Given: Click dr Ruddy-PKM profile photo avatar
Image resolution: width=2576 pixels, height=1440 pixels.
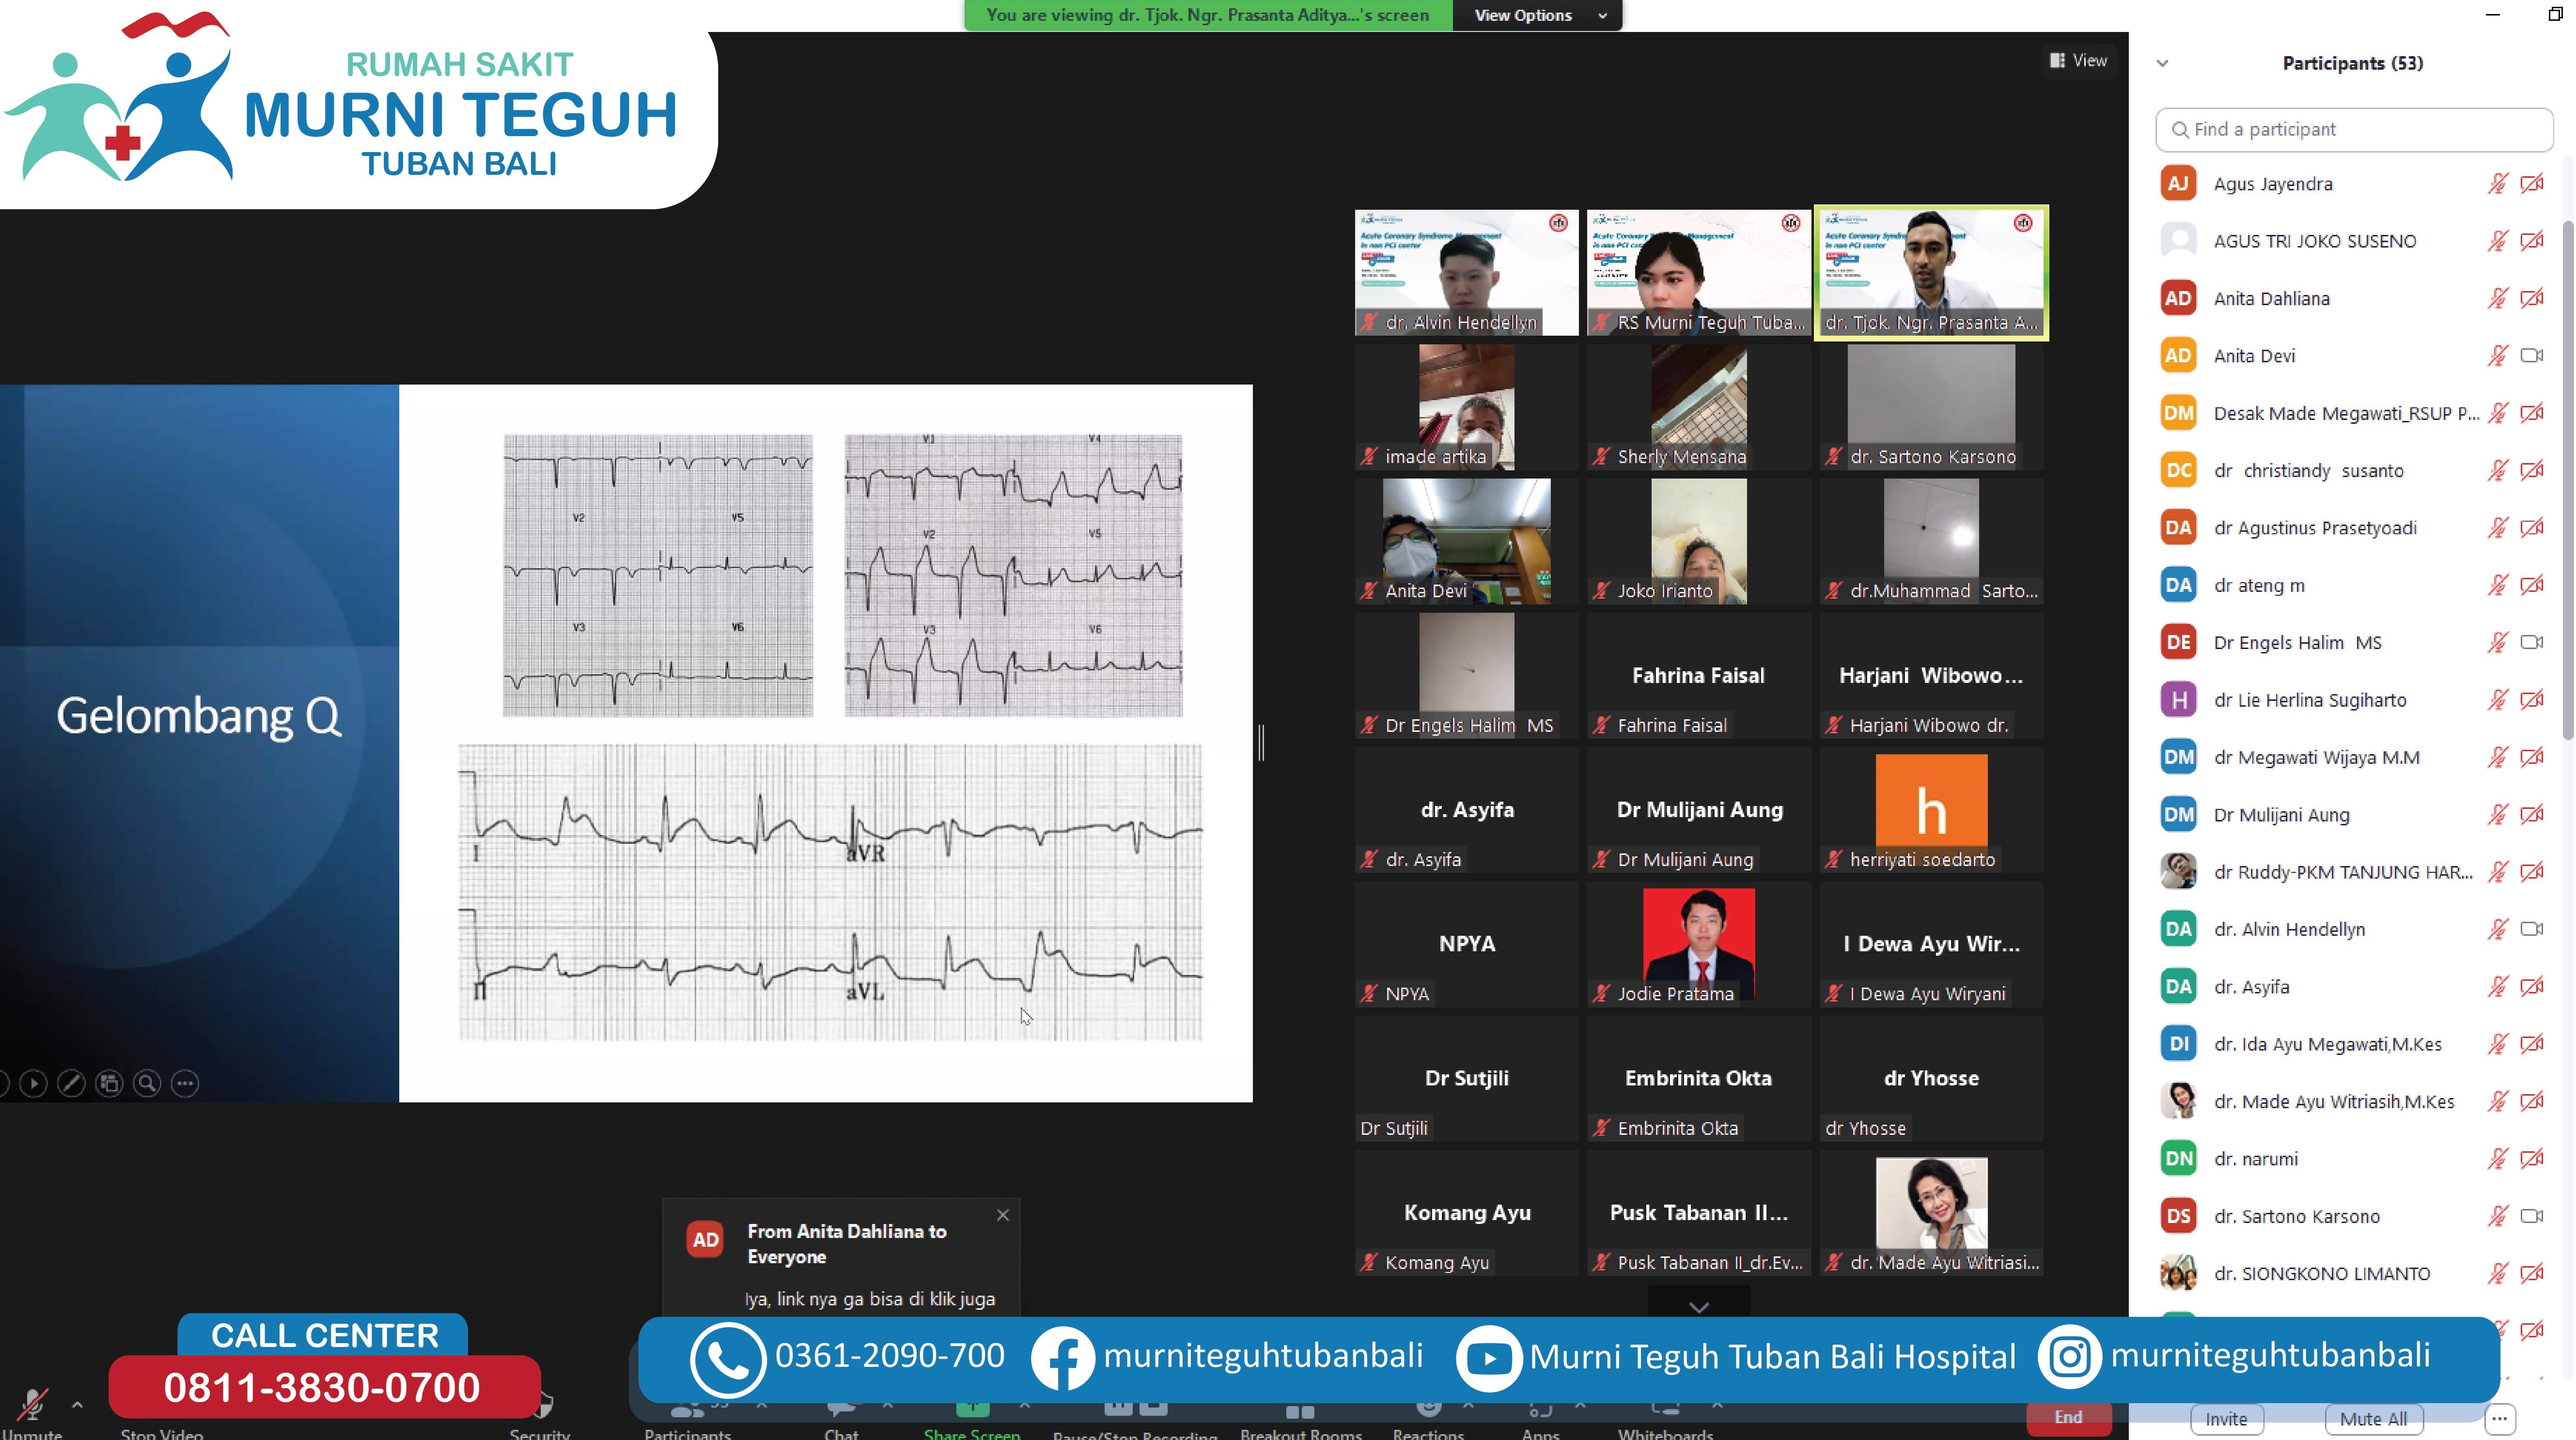Looking at the screenshot, I should [2178, 872].
